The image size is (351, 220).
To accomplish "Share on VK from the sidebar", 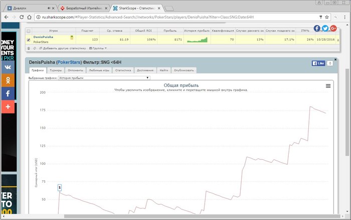I will point(8,67).
